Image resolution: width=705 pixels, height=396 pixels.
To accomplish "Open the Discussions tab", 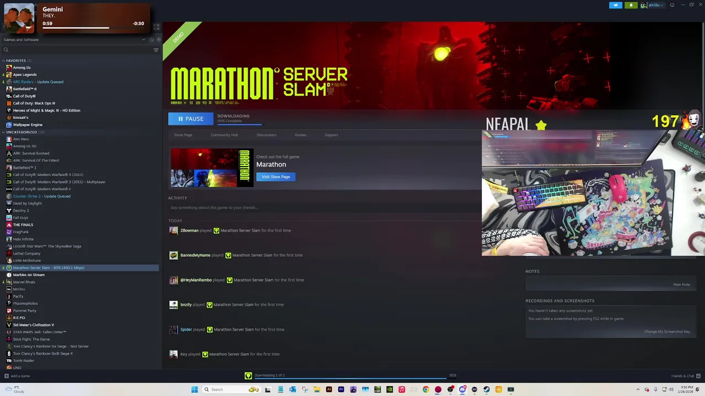I will pyautogui.click(x=266, y=135).
